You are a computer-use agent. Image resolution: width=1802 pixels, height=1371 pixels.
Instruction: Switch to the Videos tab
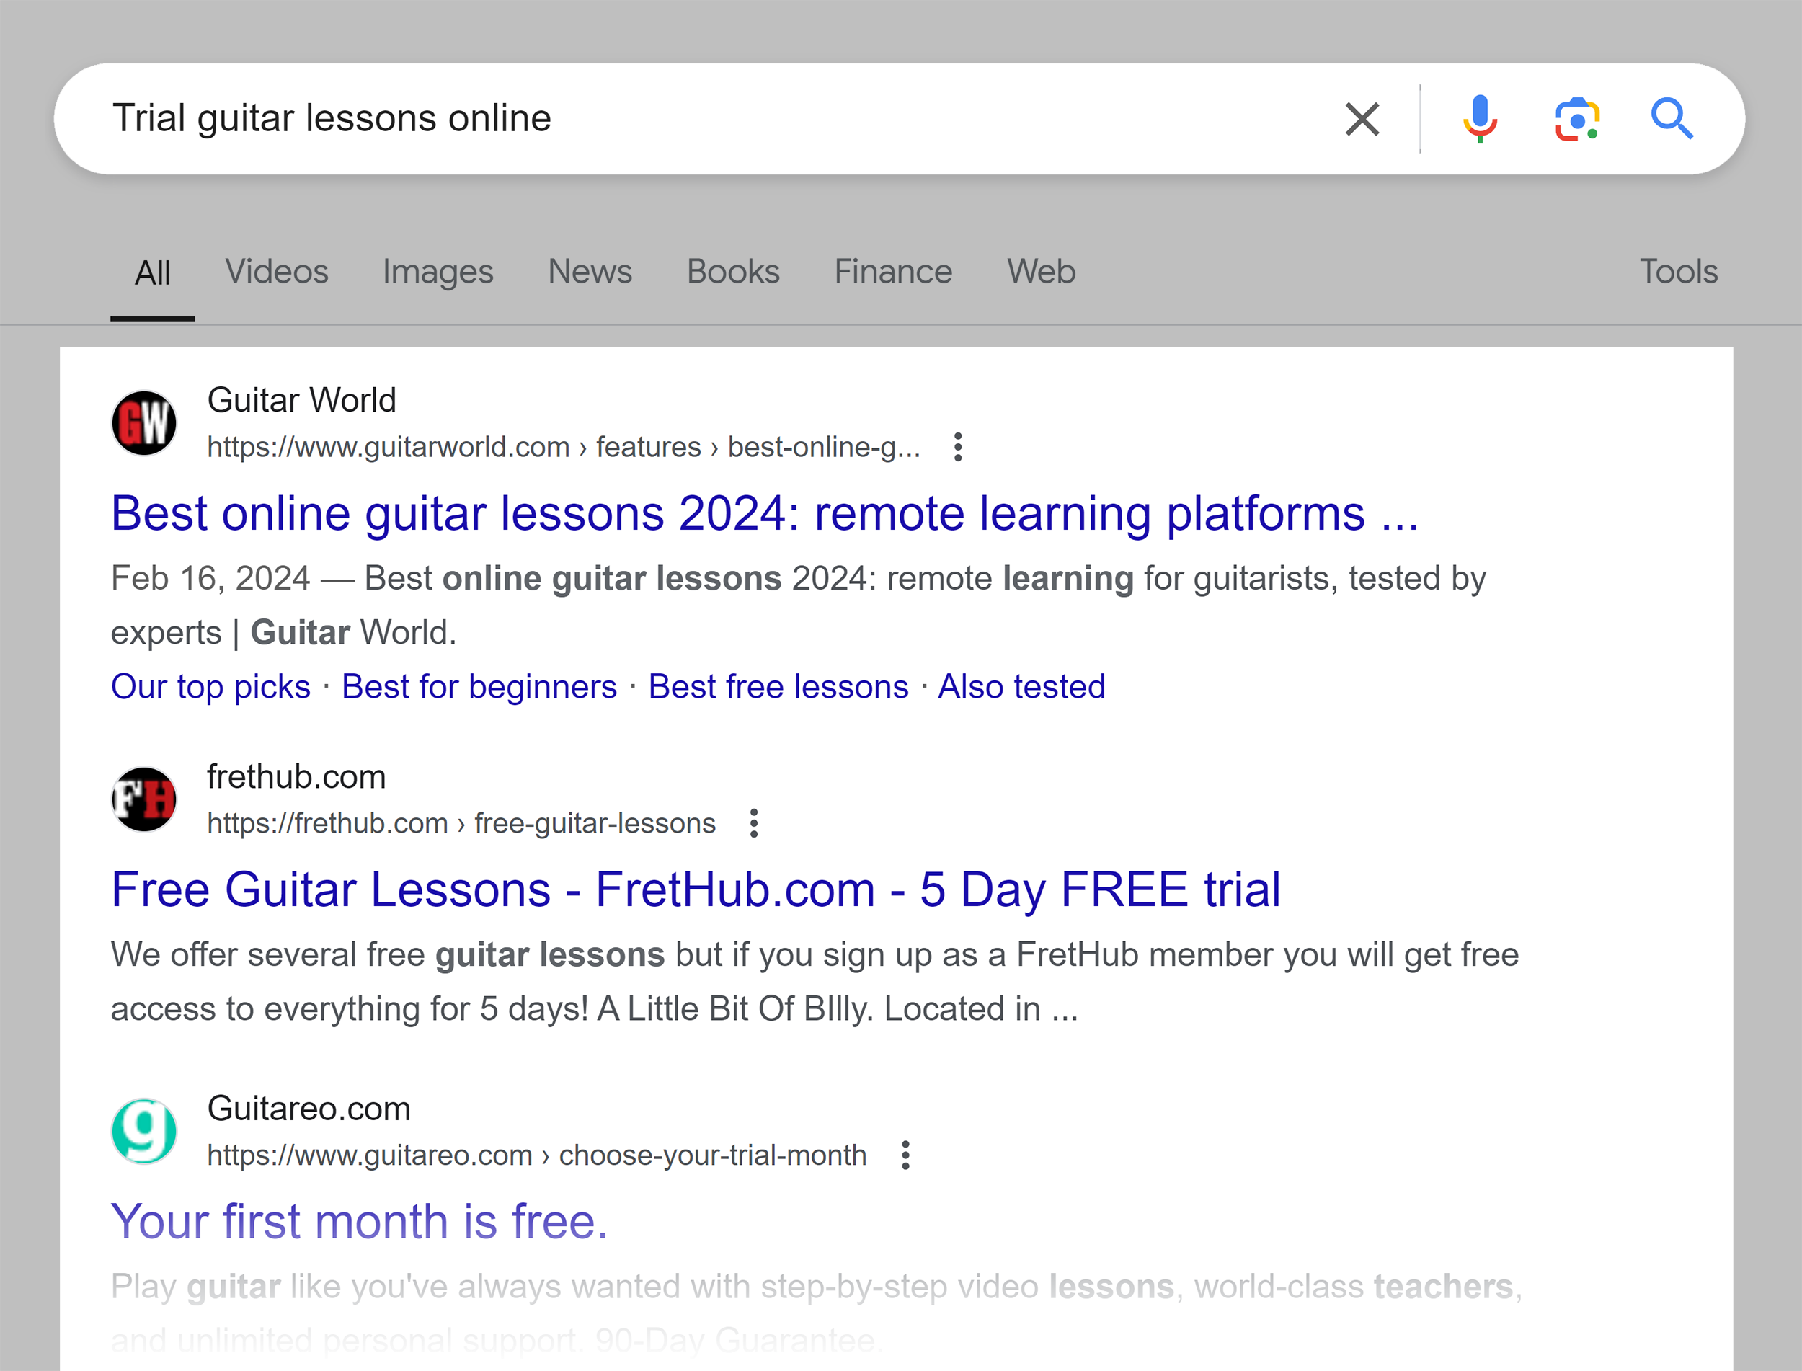pos(277,271)
